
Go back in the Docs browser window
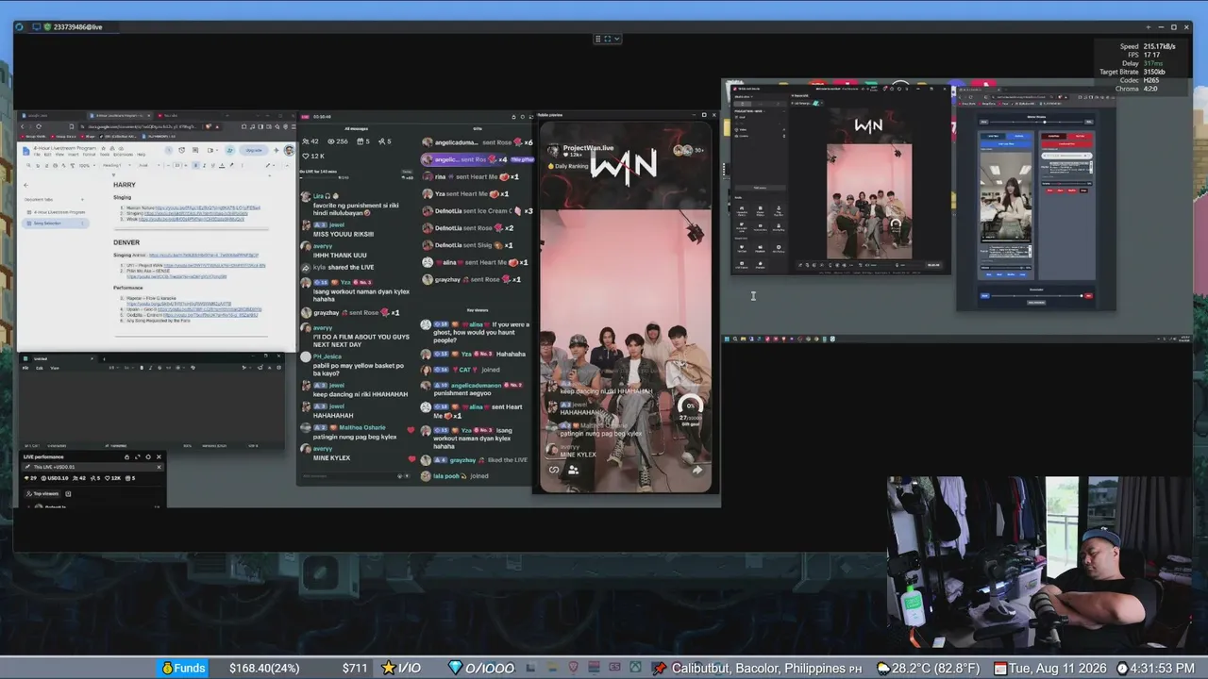(23, 126)
